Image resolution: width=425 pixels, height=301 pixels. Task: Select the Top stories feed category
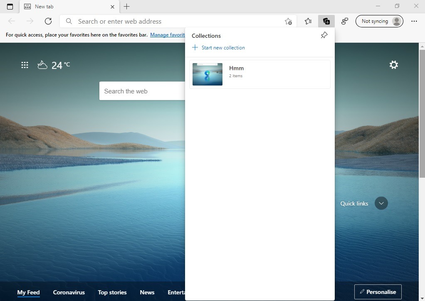pos(112,292)
